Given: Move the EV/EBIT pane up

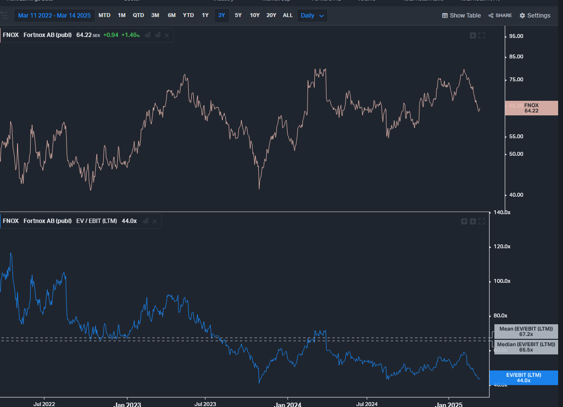Looking at the screenshot, I should click(464, 222).
